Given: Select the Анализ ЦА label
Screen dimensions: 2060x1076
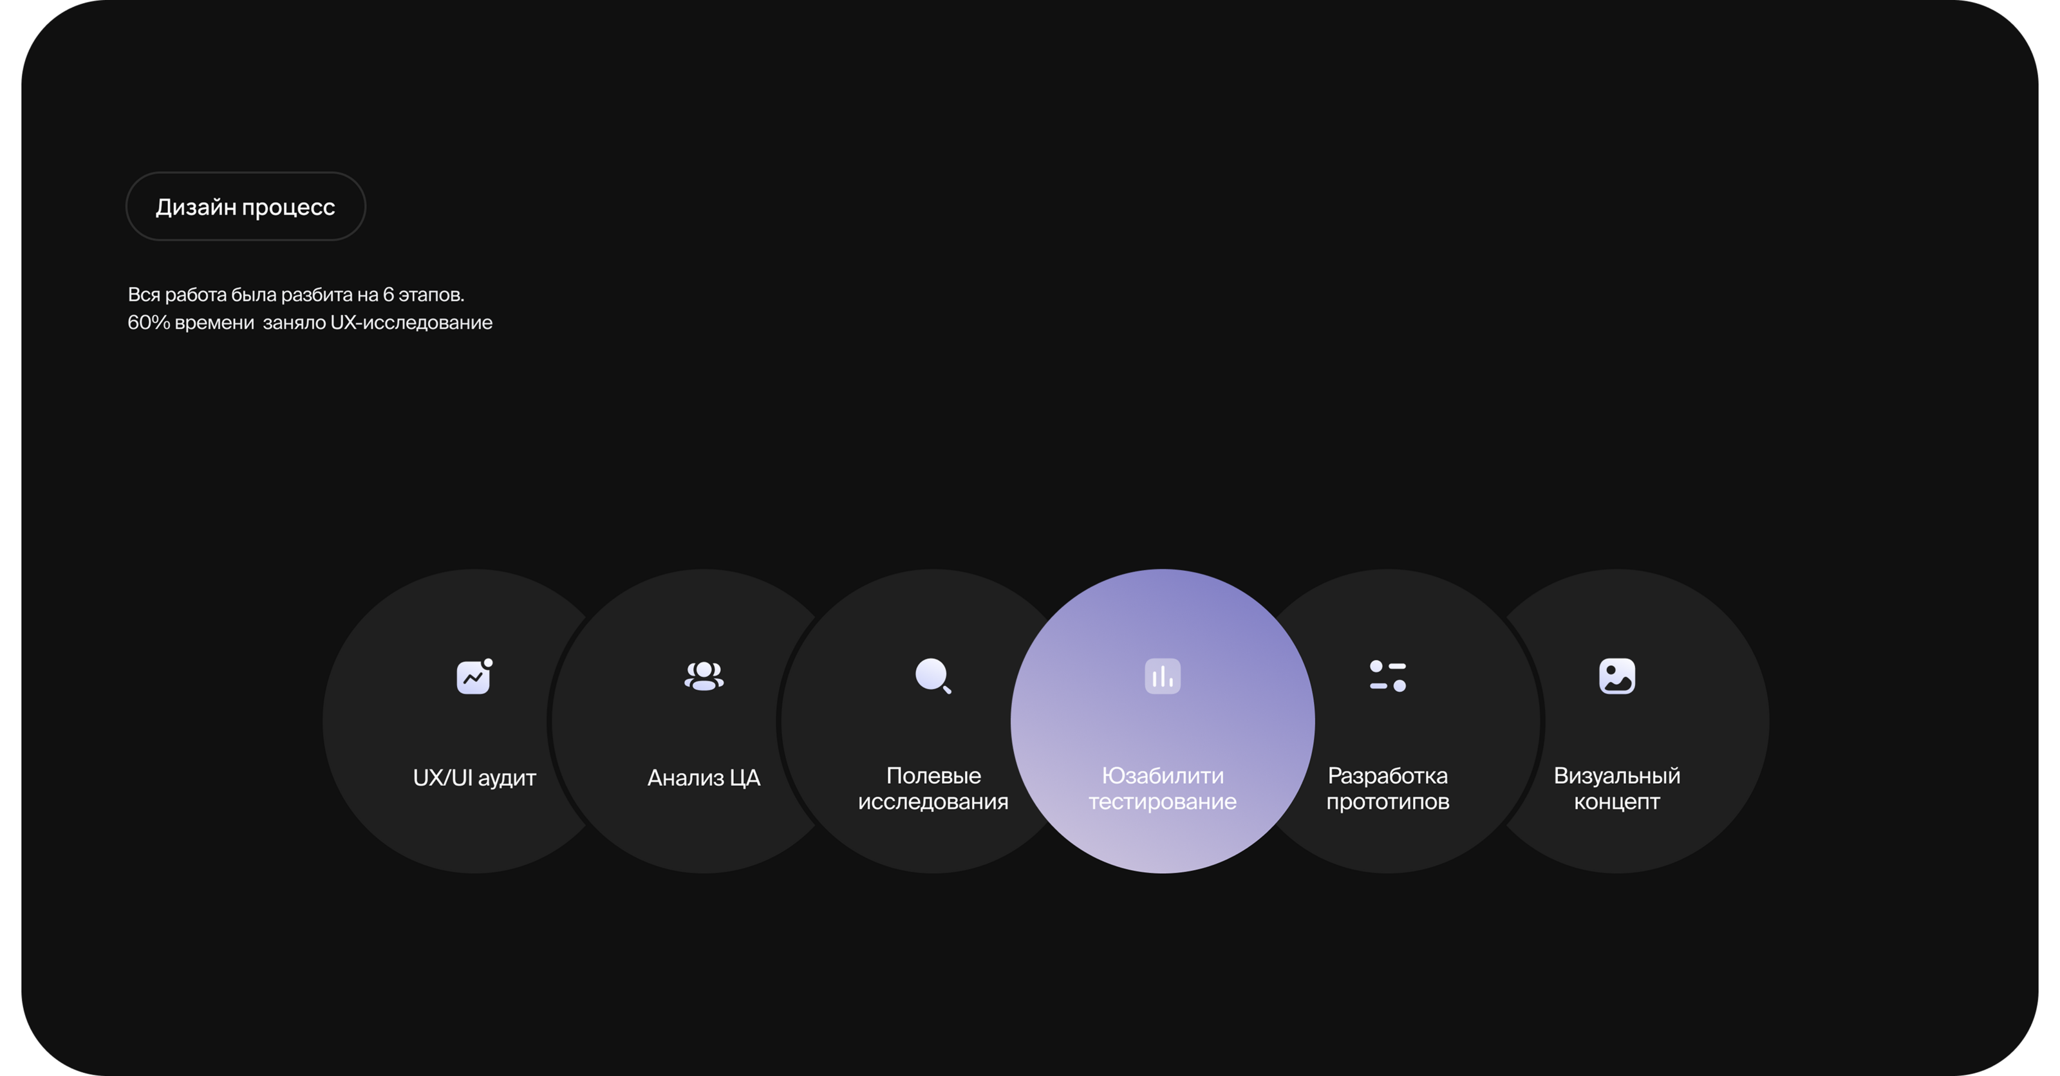Looking at the screenshot, I should point(704,778).
